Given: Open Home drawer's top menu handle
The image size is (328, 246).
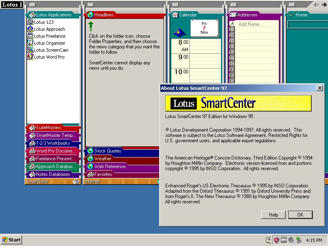Looking at the screenshot, I should tap(292, 5).
